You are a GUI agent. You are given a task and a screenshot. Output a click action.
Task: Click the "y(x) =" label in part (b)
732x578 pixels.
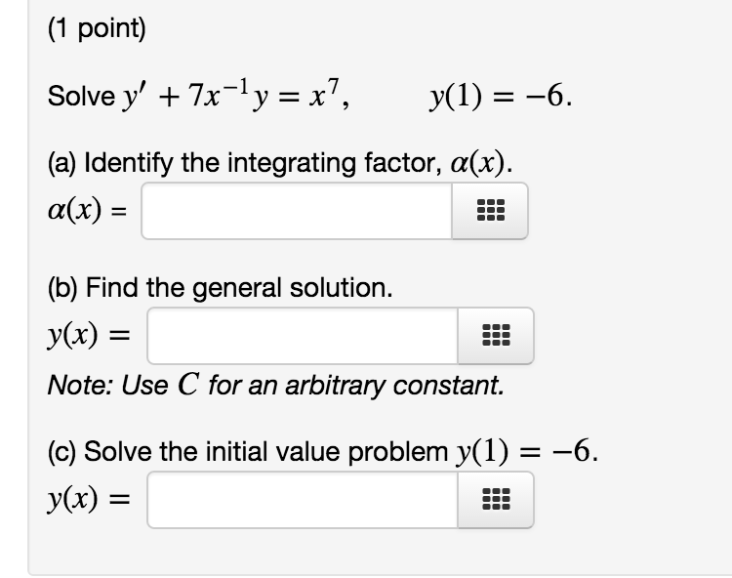coord(93,336)
